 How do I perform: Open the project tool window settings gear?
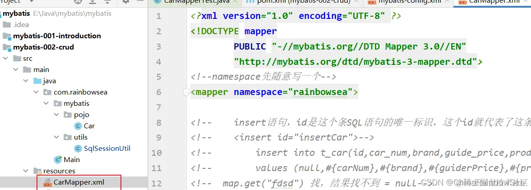coord(125,1)
